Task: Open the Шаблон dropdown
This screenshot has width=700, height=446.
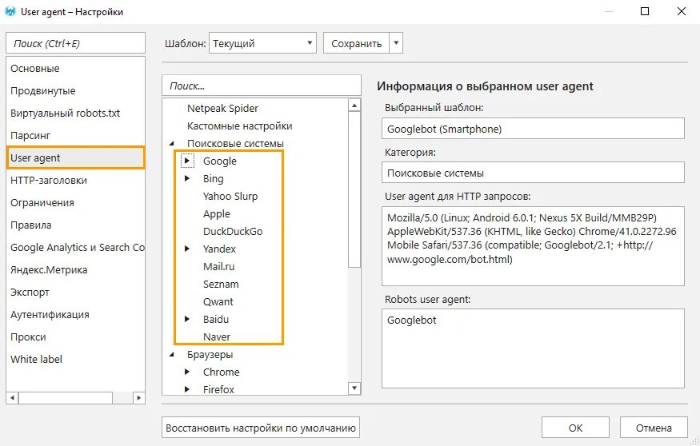Action: pyautogui.click(x=262, y=43)
